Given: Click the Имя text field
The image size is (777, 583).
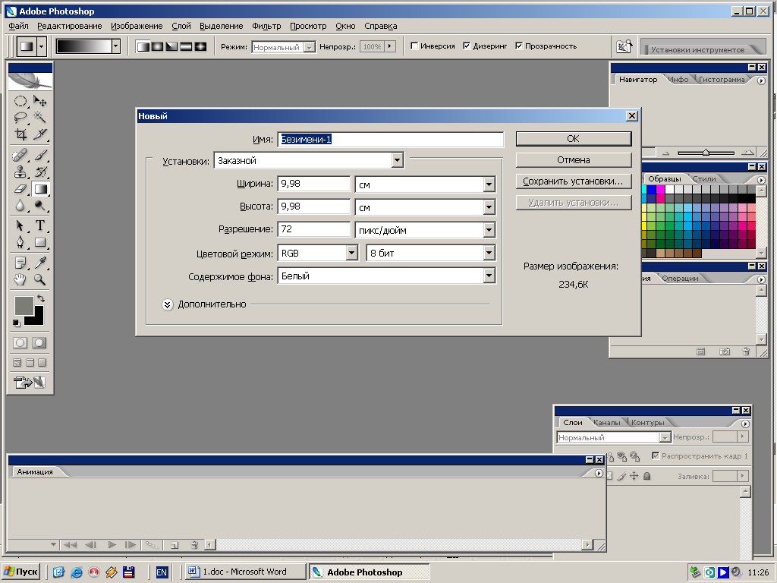Looking at the screenshot, I should (391, 140).
